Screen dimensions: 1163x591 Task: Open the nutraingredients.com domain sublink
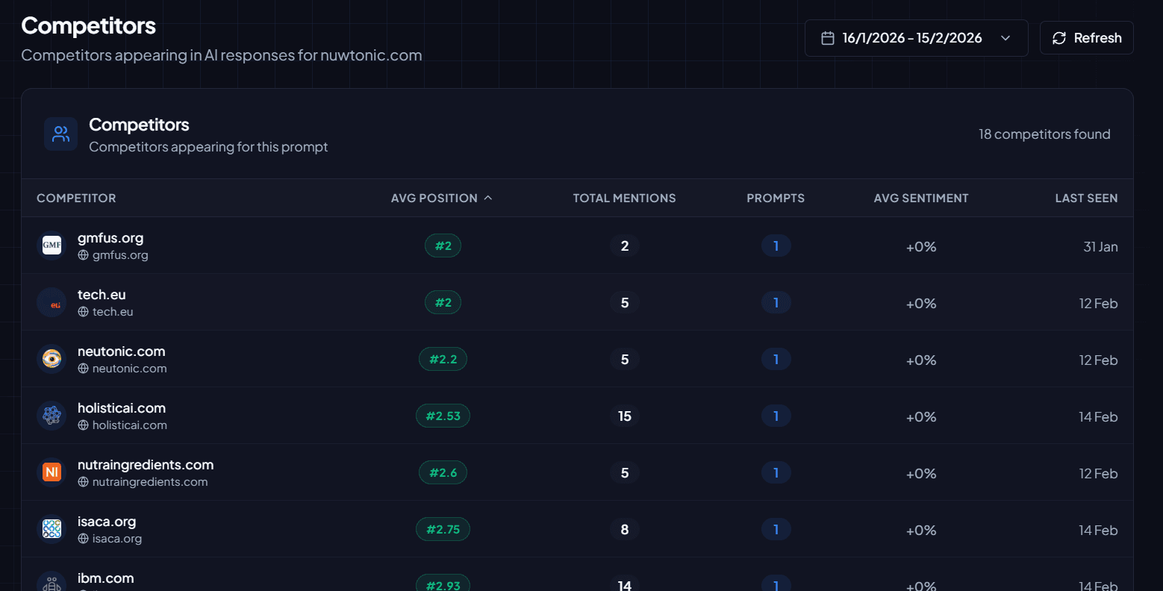pyautogui.click(x=149, y=482)
